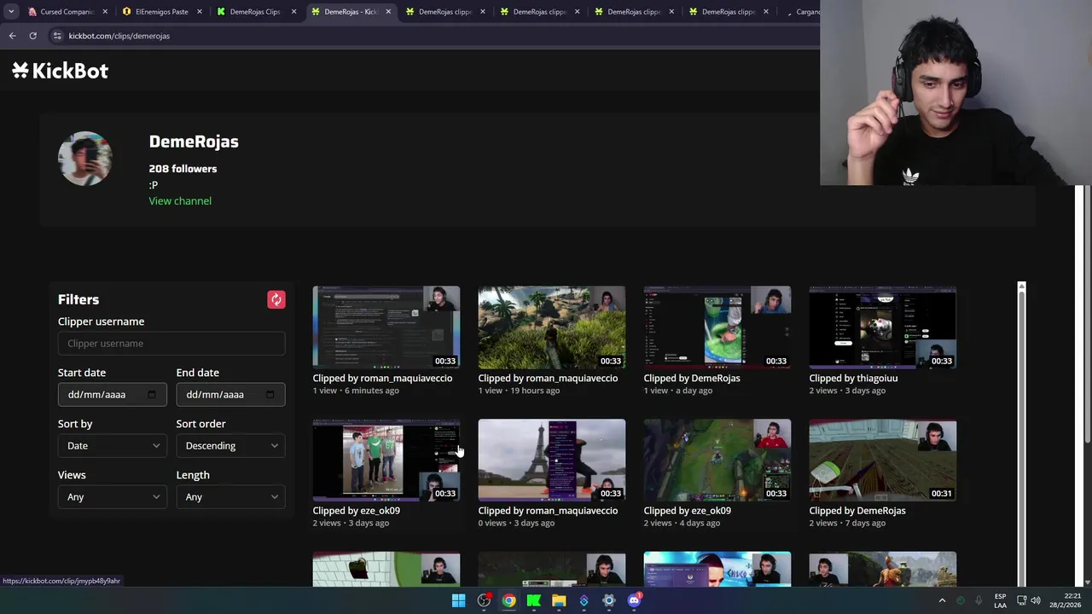Viewport: 1092px width, 614px height.
Task: Click 'Clipped by thiagoiuu' caption
Action: (x=853, y=379)
